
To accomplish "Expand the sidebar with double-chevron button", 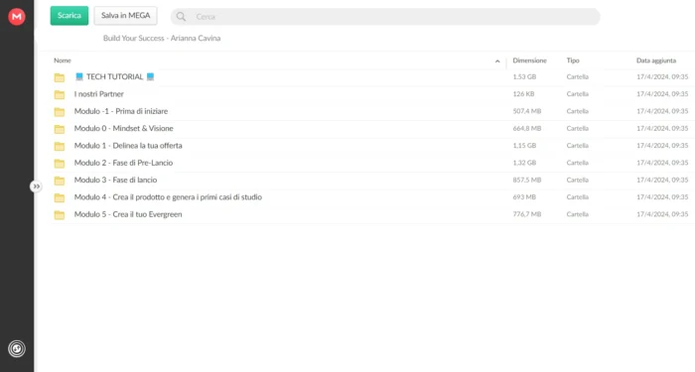I will [x=36, y=186].
